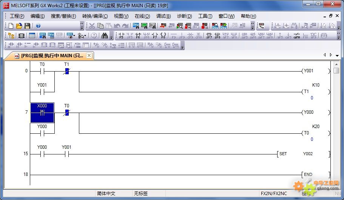The width and height of the screenshot is (344, 200).
Task: Open the 在线(O) menu
Action: click(x=142, y=16)
